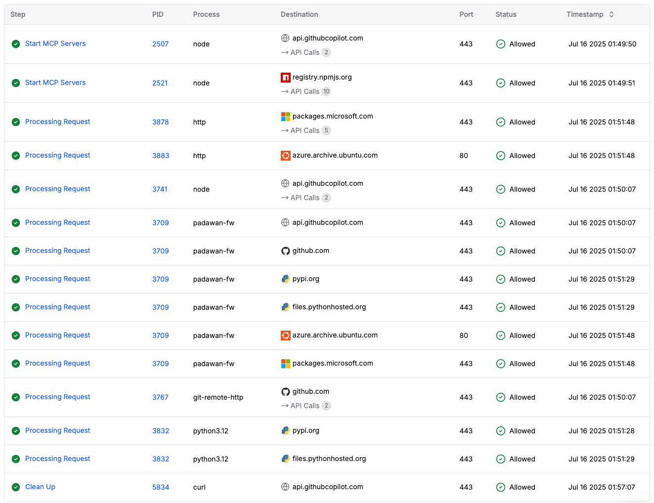Click timestamp Jul 16 2025 01:49:50
Image resolution: width=654 pixels, height=503 pixels.
coord(602,44)
